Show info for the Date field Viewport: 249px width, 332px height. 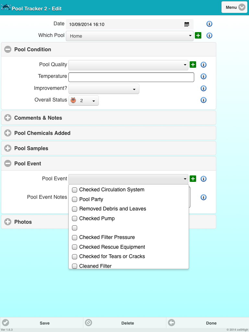pos(209,24)
